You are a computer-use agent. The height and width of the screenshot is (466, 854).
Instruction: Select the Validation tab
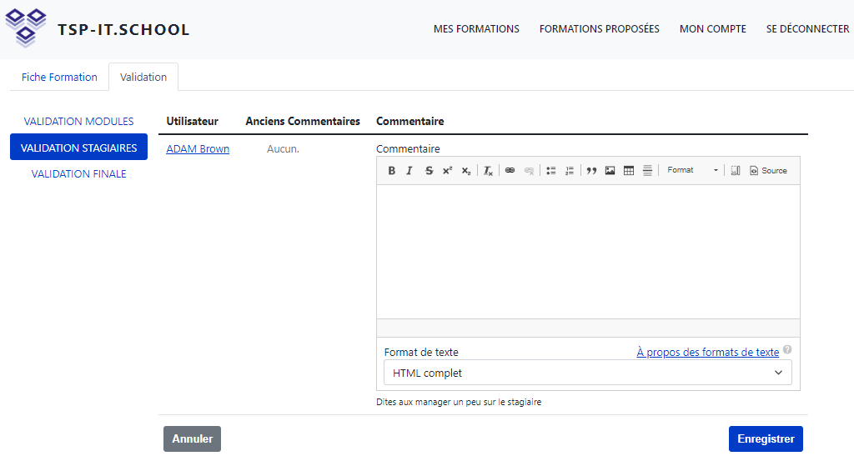pos(143,78)
